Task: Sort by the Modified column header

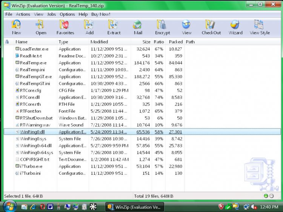Action: pos(99,42)
